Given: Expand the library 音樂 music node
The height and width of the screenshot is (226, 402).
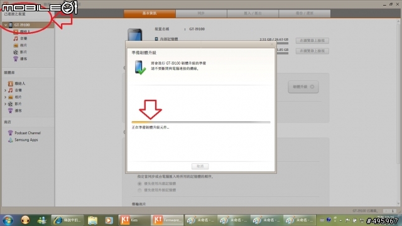Looking at the screenshot, I should (x=5, y=90).
